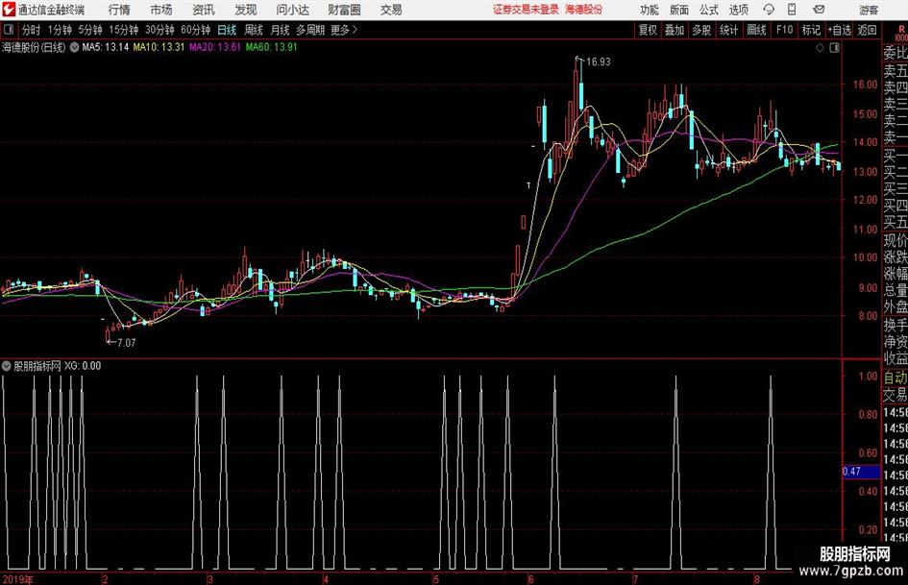Click the 游客 guest account button
The width and height of the screenshot is (908, 585).
tap(869, 10)
